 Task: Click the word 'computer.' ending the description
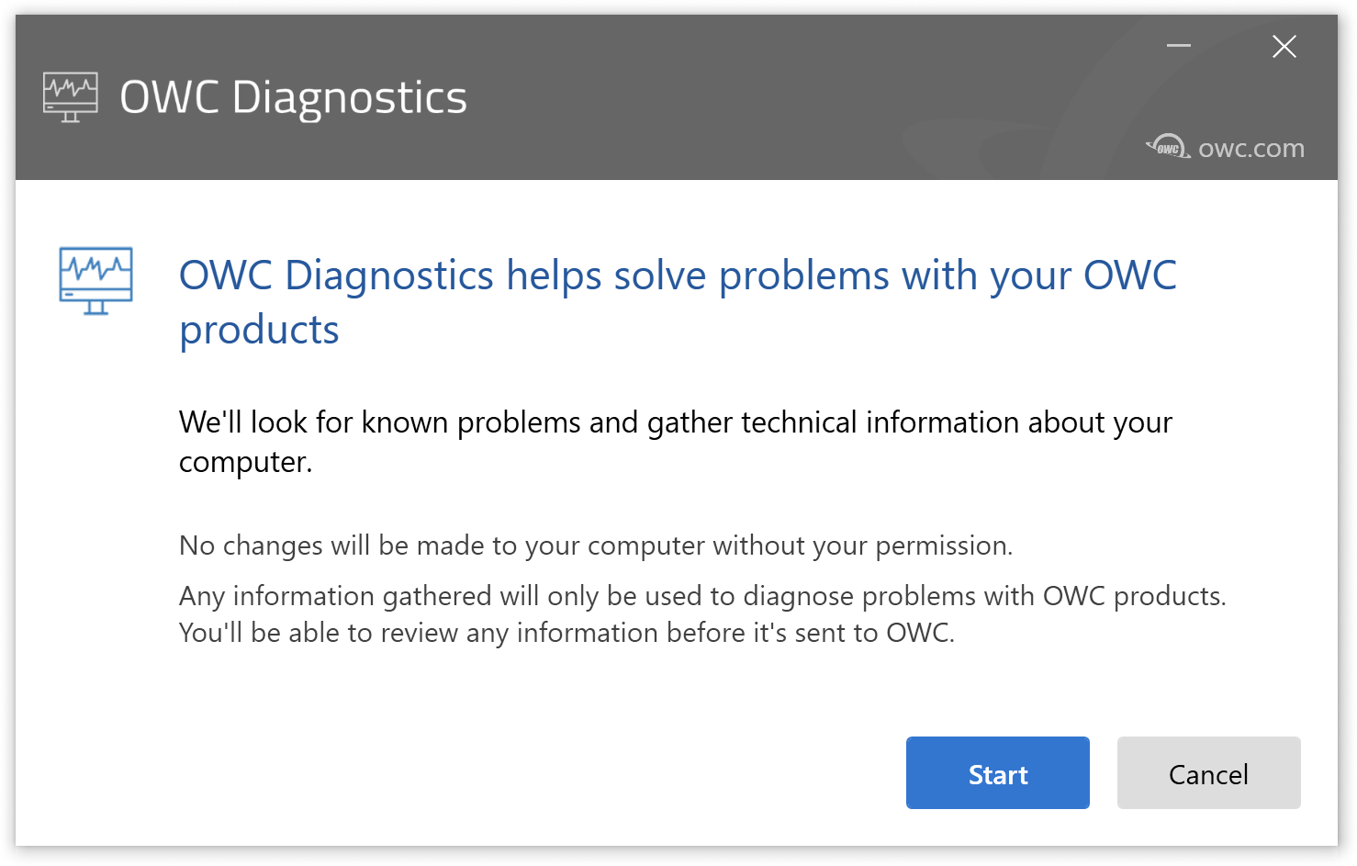(245, 462)
